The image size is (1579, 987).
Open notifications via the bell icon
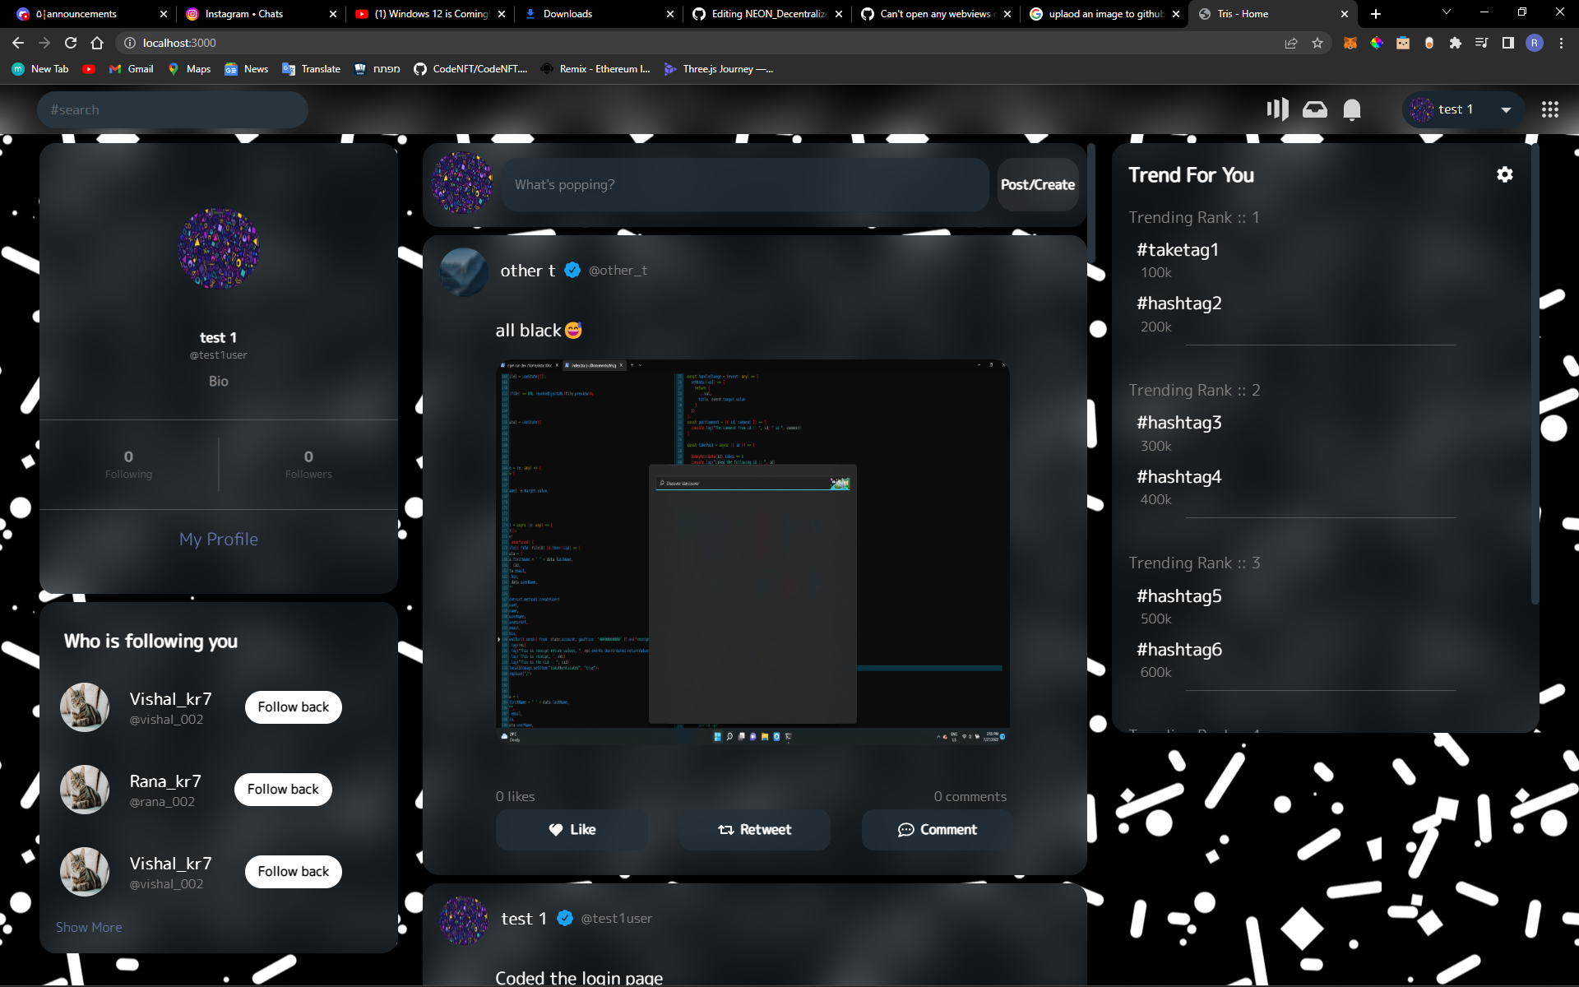[1352, 109]
